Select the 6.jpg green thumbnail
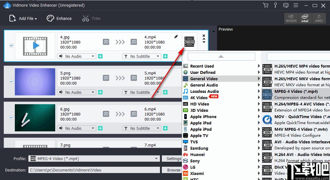The width and height of the screenshot is (330, 180). pos(35,118)
